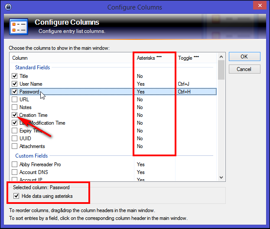270x229 pixels.
Task: Click the scrollbar up arrow
Action: coord(221,57)
